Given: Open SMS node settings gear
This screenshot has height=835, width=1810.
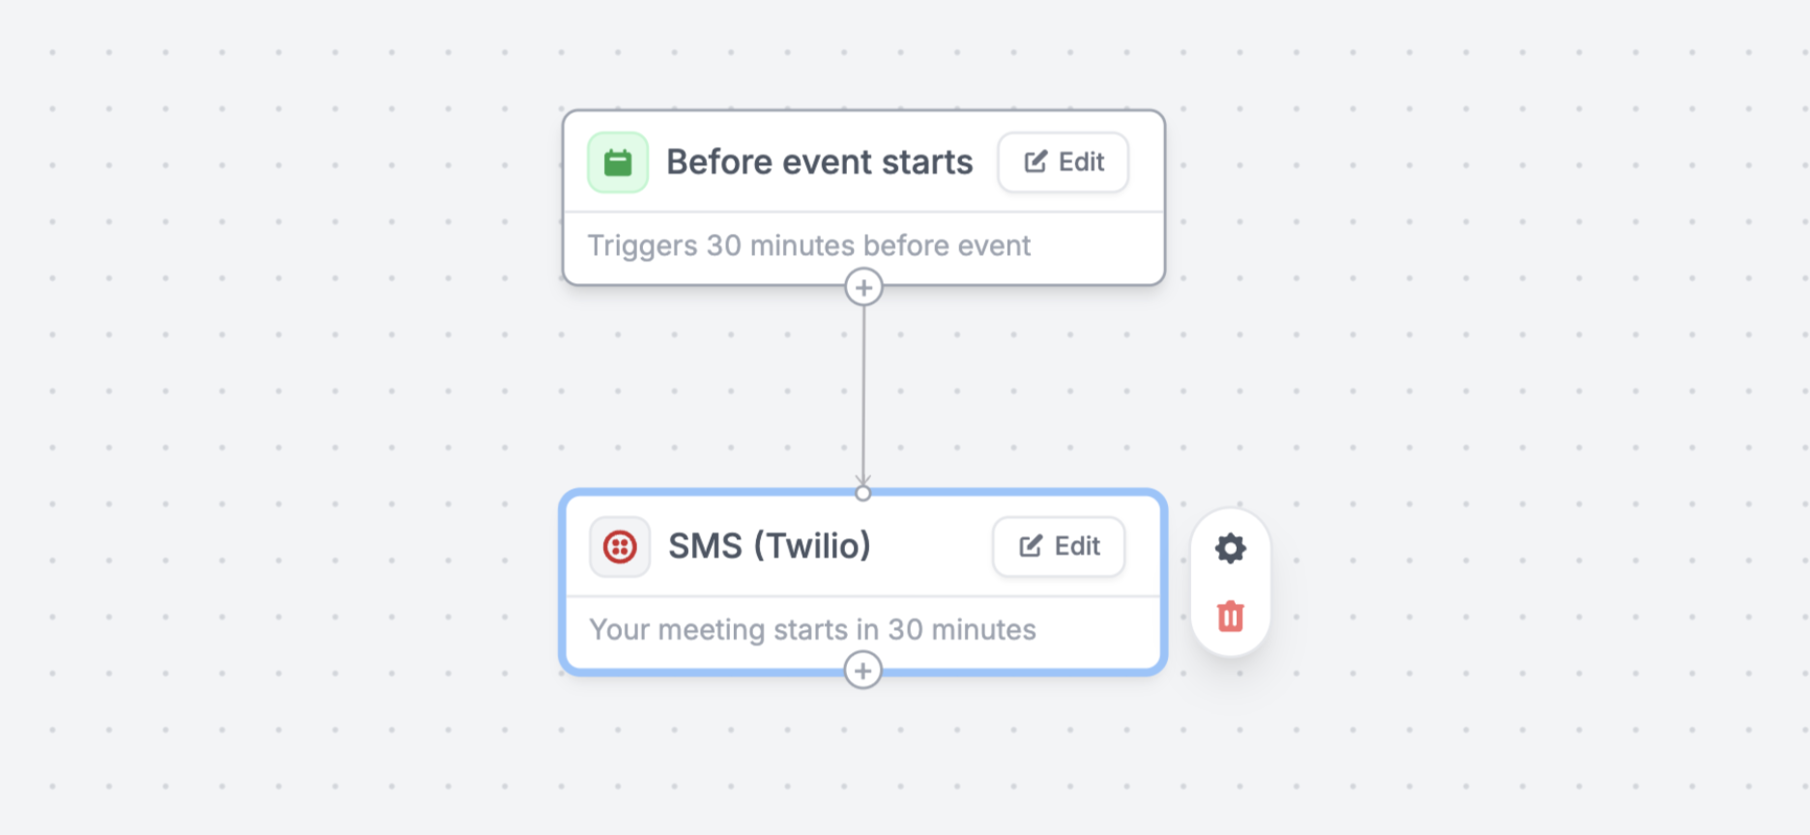Looking at the screenshot, I should 1230,548.
